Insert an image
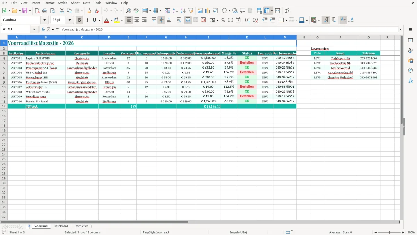The width and height of the screenshot is (417, 235). click(200, 11)
